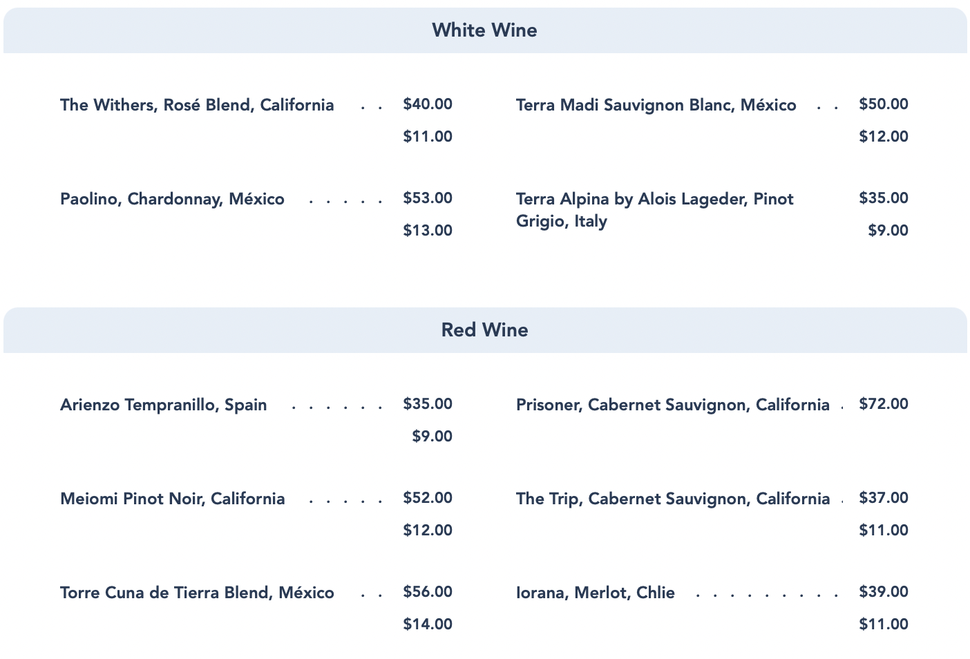Screen dimensions: 970x659
Task: Choose The Trip Cabernet Sauvignon
Action: coord(672,499)
